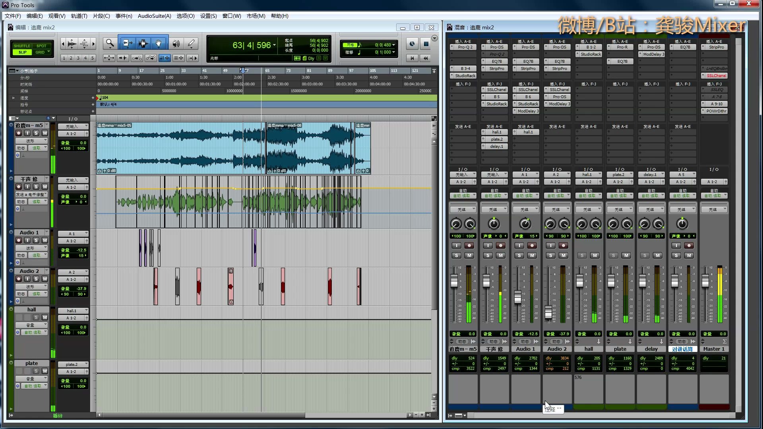Open the 窗口(W) menu
Screen dimensions: 763x429
232,16
